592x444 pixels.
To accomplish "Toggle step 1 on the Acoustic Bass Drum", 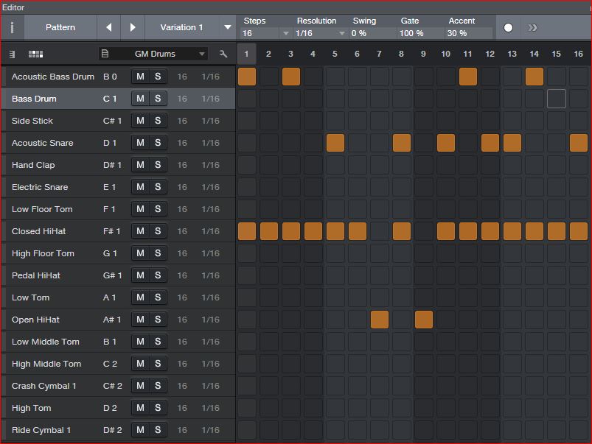I will click(247, 77).
